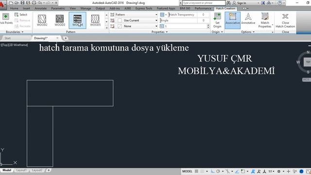Choose the WOOD2 hatch pattern

pyautogui.click(x=42, y=20)
